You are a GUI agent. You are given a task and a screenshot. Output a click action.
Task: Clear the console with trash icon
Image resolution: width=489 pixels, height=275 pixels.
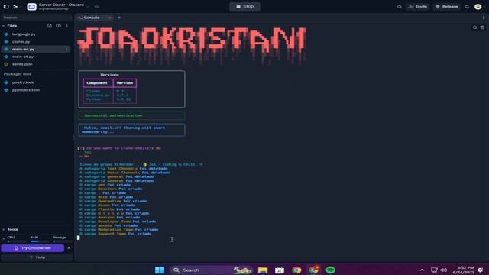[x=482, y=27]
